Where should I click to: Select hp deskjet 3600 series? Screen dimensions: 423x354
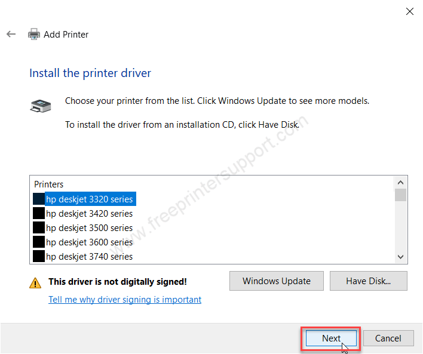coord(89,242)
